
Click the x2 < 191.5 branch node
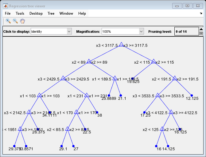(x=175, y=78)
